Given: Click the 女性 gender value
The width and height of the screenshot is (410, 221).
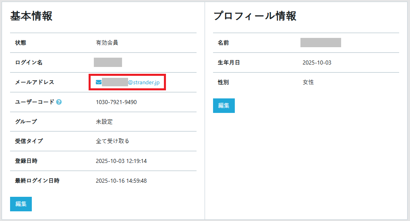Looking at the screenshot, I should 308,82.
